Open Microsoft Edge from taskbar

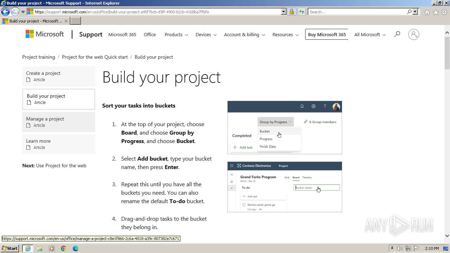76,248
